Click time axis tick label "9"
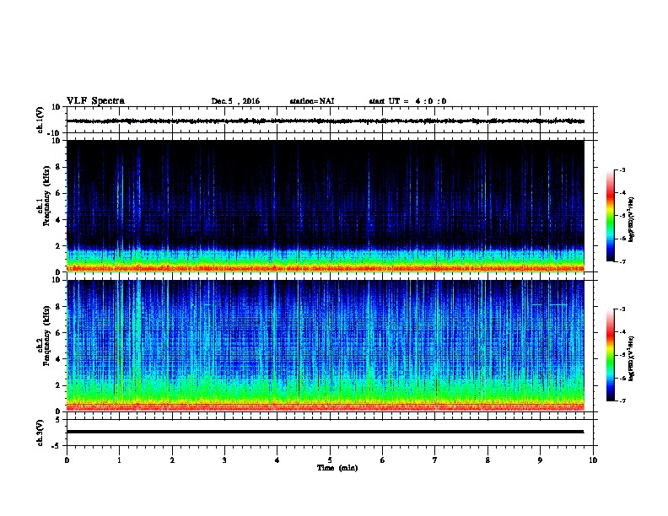 (x=540, y=460)
